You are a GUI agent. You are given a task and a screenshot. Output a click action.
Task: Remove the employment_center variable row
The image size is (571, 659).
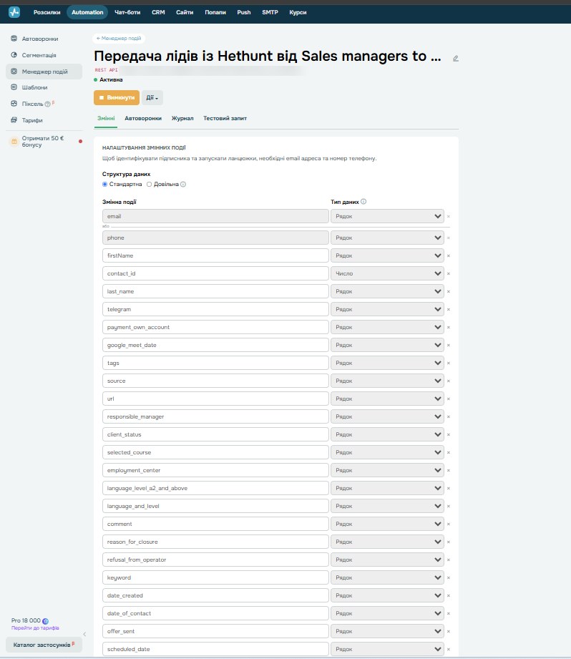pyautogui.click(x=449, y=470)
